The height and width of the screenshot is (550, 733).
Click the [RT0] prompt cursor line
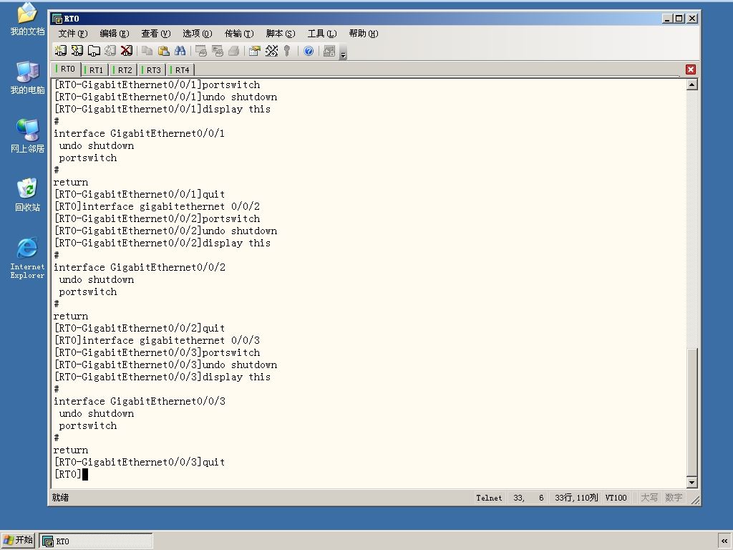tap(71, 474)
